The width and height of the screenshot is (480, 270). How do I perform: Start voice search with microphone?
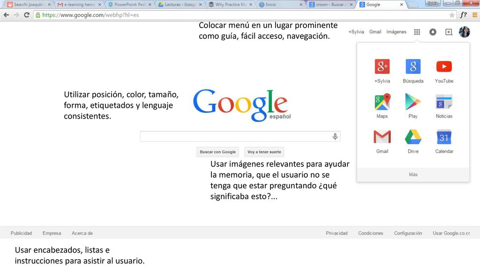[335, 136]
